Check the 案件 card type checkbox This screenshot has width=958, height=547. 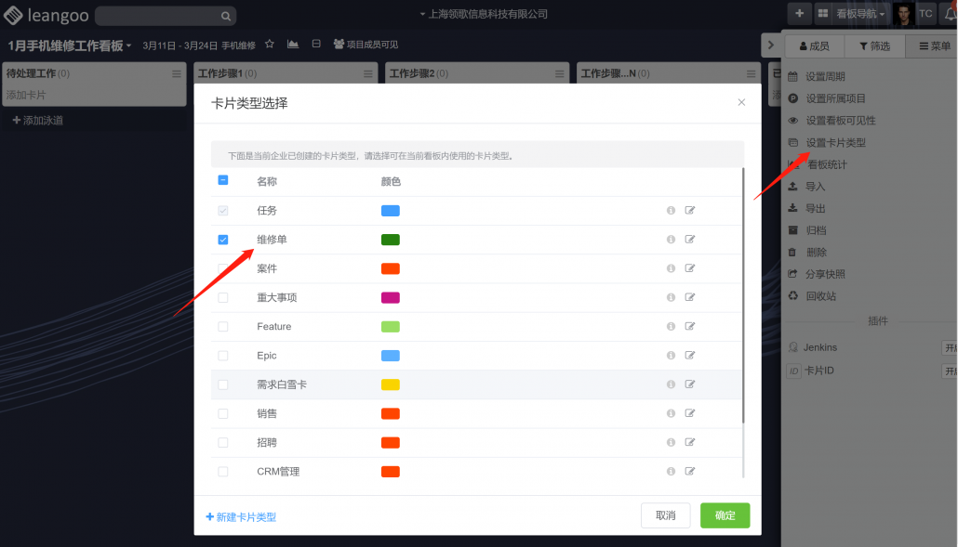(x=222, y=267)
